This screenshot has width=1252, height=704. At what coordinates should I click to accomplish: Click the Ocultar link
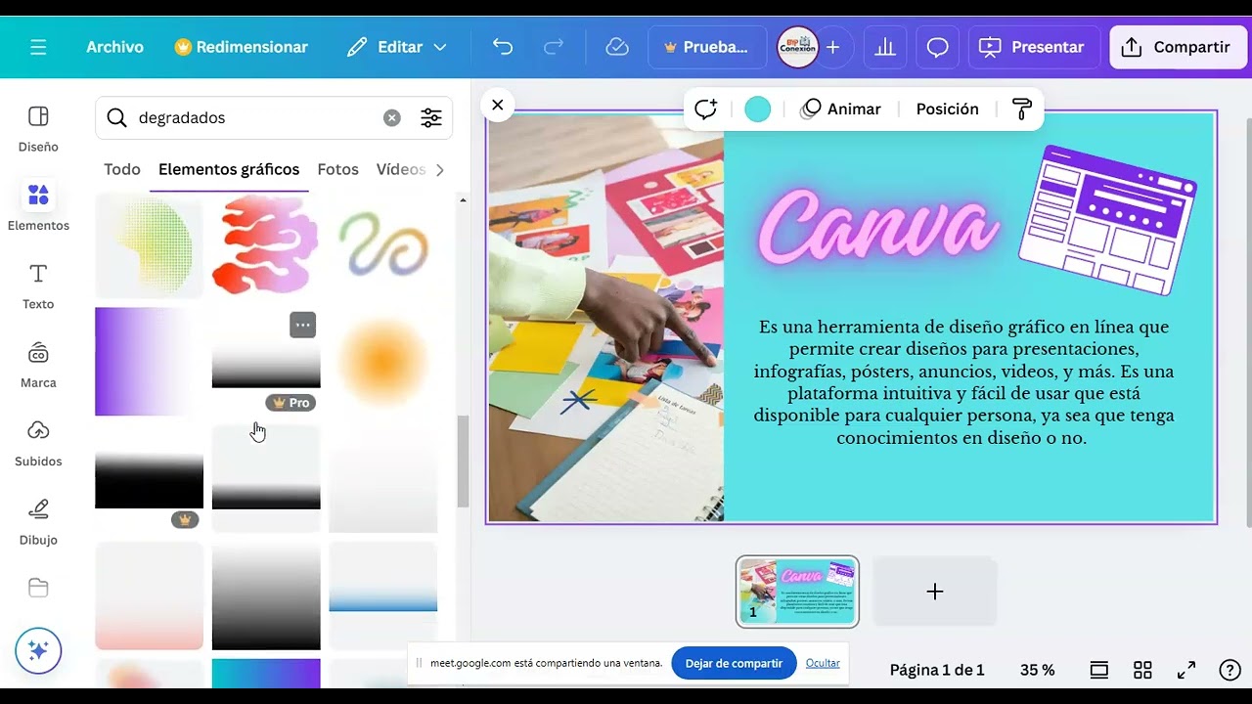point(823,663)
